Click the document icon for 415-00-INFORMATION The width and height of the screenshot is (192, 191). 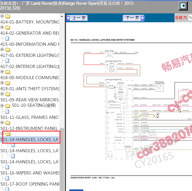pyautogui.click(x=7, y=38)
